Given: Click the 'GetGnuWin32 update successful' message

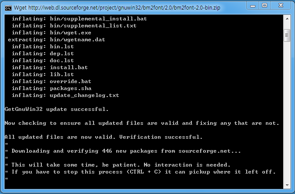Looking at the screenshot, I should tap(57, 109).
